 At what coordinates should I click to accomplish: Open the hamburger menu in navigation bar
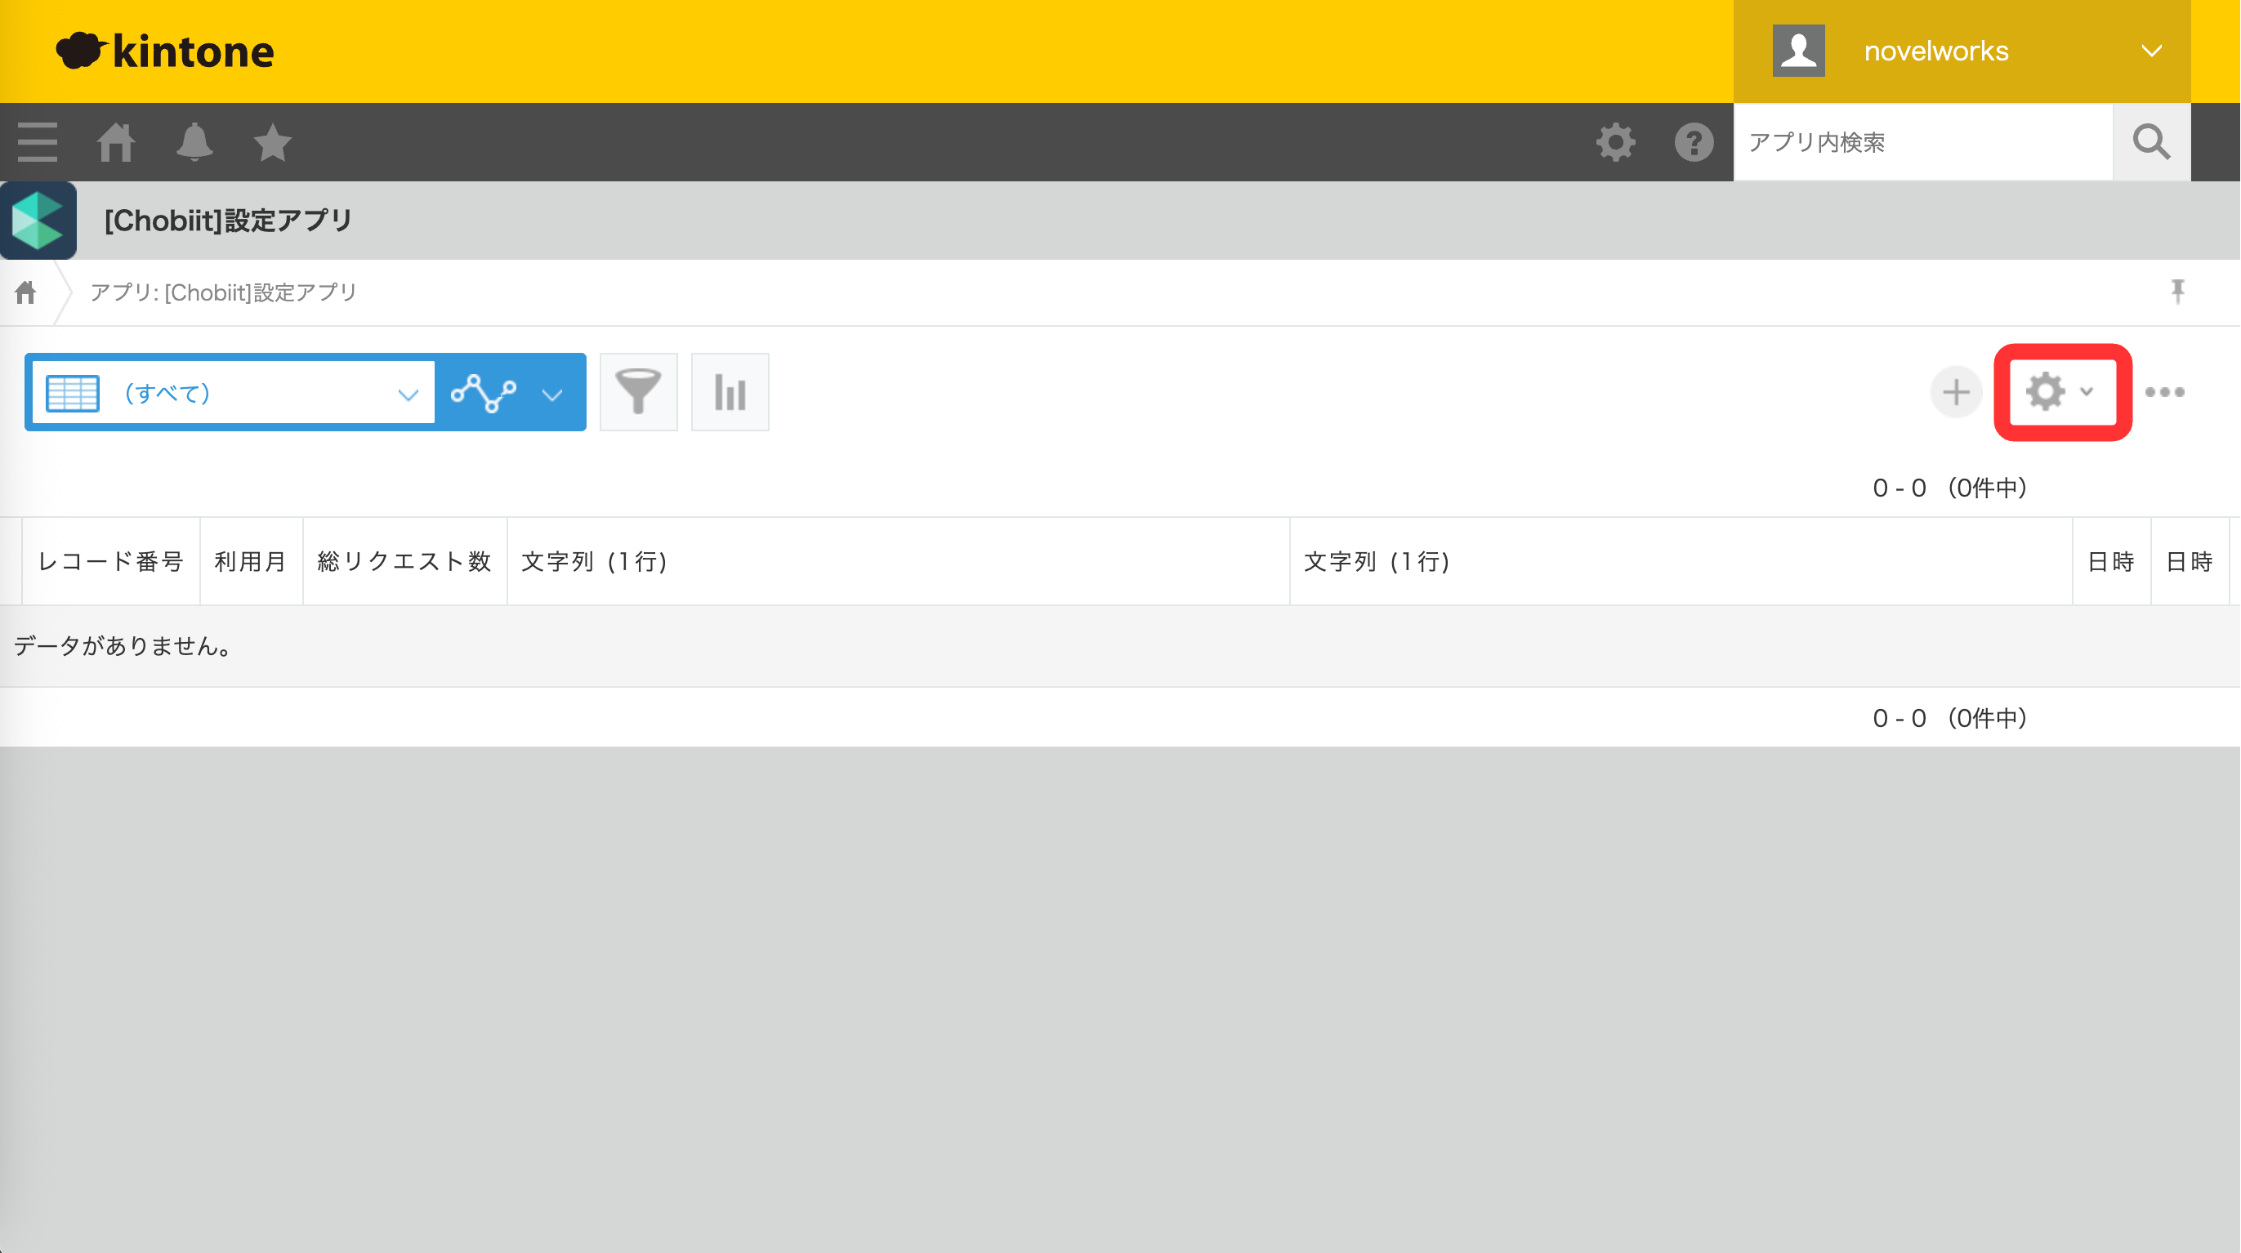point(38,143)
